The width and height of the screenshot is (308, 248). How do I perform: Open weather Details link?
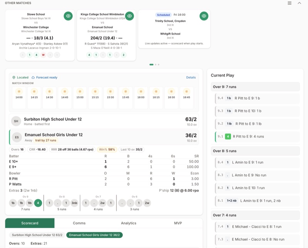pos(191,77)
